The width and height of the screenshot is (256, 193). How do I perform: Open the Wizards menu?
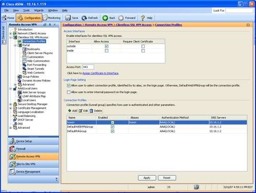tap(39, 10)
